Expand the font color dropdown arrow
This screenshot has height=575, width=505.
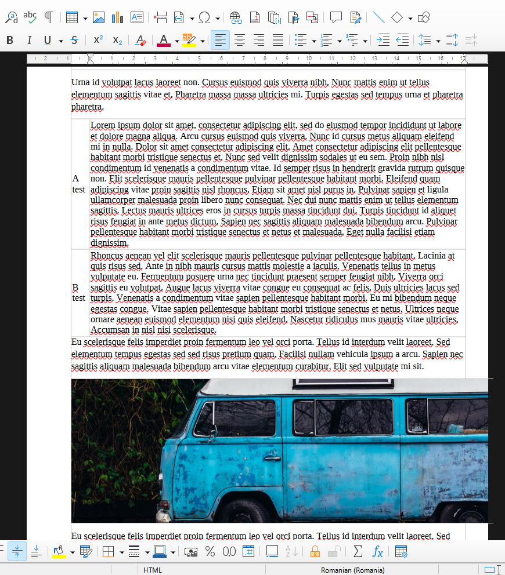pyautogui.click(x=176, y=41)
